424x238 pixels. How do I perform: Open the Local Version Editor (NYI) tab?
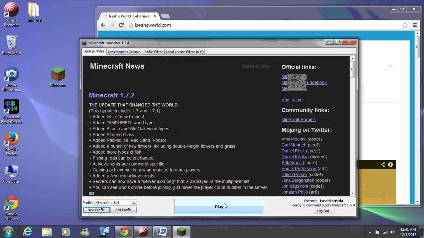[185, 52]
